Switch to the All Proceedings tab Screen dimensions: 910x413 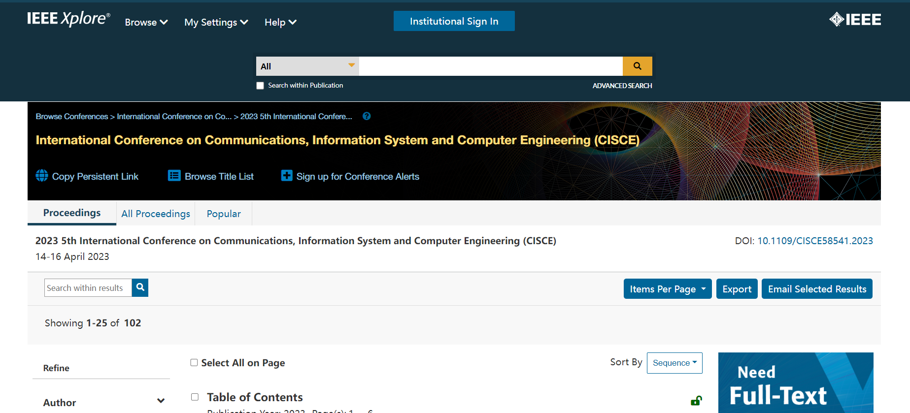156,214
